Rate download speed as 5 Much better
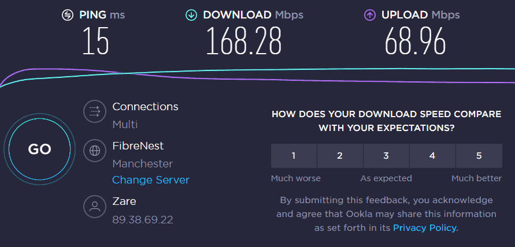This screenshot has height=247, width=515. coord(479,156)
